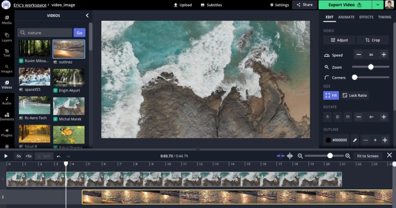Open the Media panel in sidebar
This screenshot has height=208, width=396.
pyautogui.click(x=7, y=20)
